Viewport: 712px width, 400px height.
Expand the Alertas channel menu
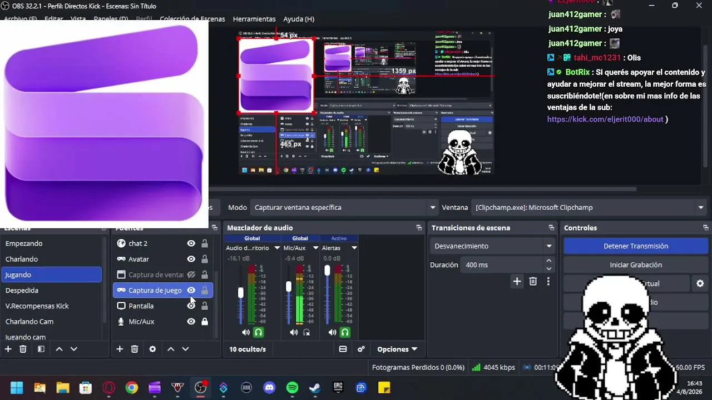tap(354, 248)
